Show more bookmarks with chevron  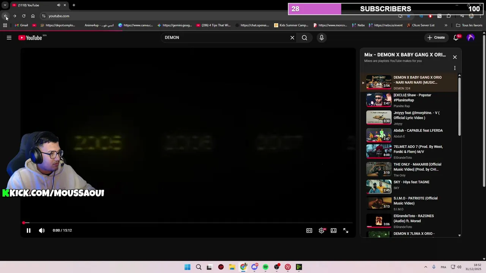click(x=446, y=25)
